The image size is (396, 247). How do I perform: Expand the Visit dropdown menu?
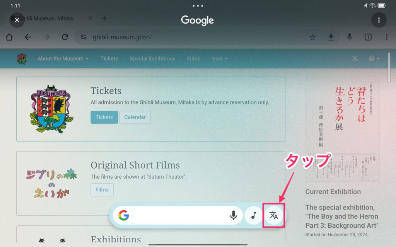click(x=220, y=59)
